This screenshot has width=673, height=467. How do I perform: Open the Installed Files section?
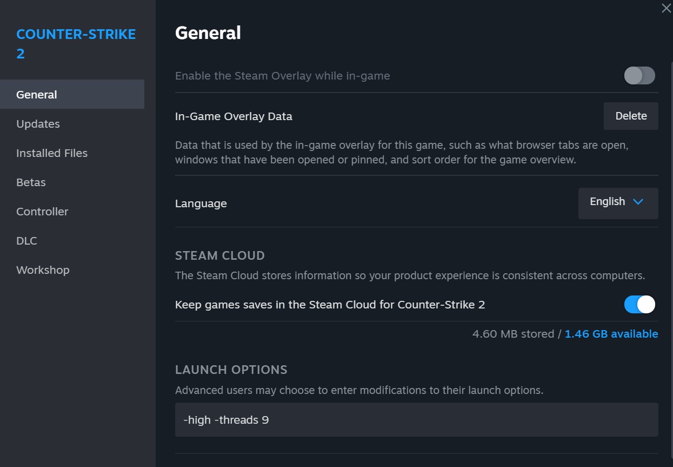click(x=52, y=153)
